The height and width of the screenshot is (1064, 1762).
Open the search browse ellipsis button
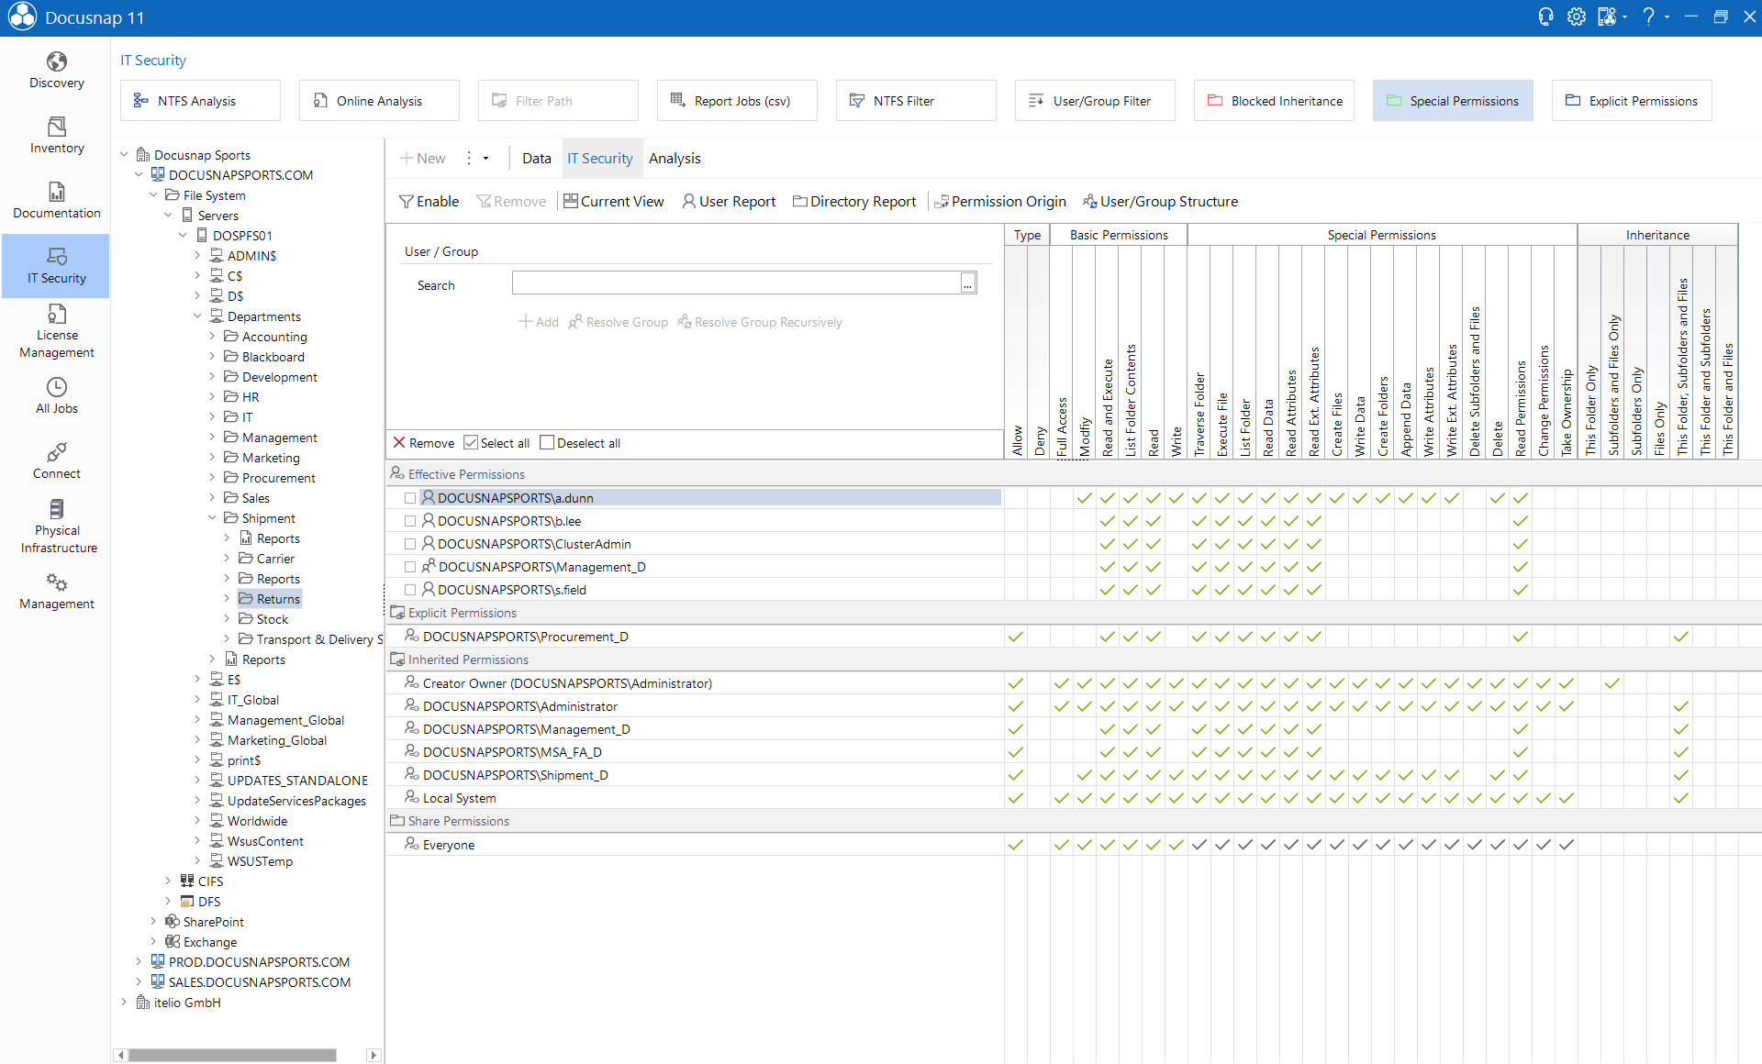pyautogui.click(x=968, y=283)
